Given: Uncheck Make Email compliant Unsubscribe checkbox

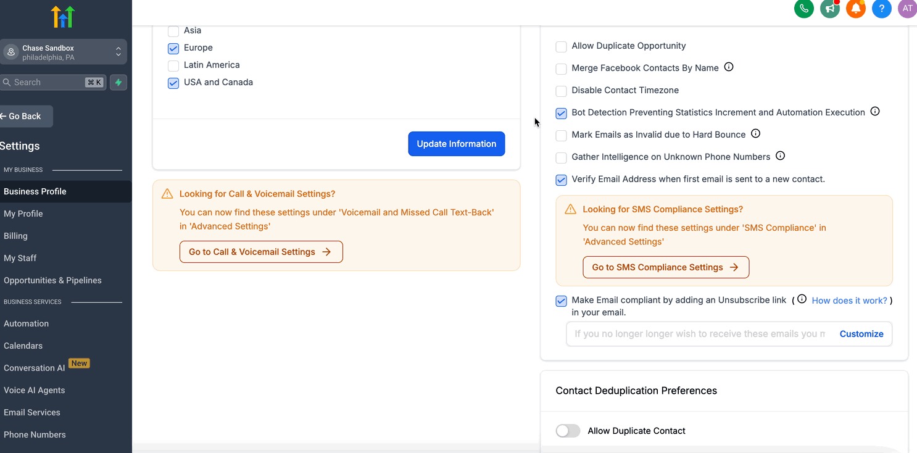Looking at the screenshot, I should [x=561, y=301].
